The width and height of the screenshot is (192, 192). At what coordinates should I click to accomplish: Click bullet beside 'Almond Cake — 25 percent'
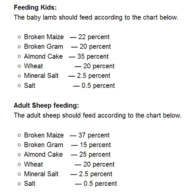(19, 155)
